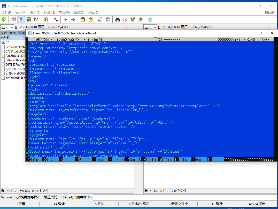This screenshot has width=278, height=209.
Task: Go forward with the right arrow icon
Action: pos(73,20)
